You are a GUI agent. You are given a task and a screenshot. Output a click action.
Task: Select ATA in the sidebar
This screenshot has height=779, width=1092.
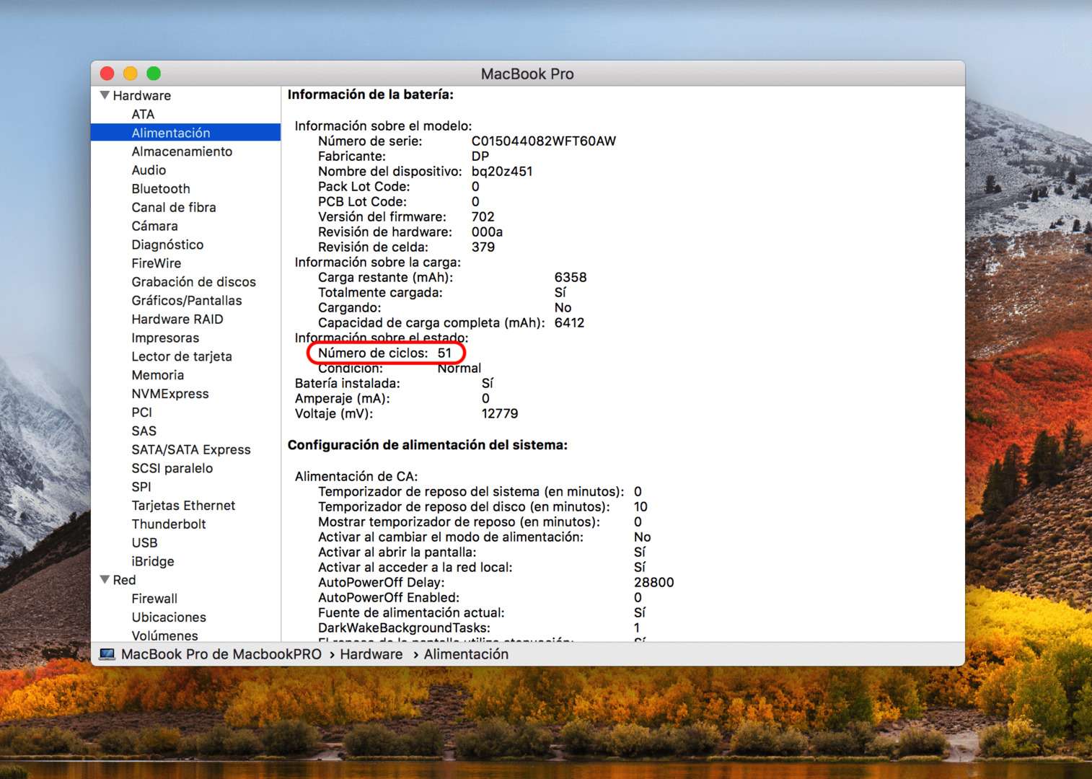pyautogui.click(x=143, y=114)
